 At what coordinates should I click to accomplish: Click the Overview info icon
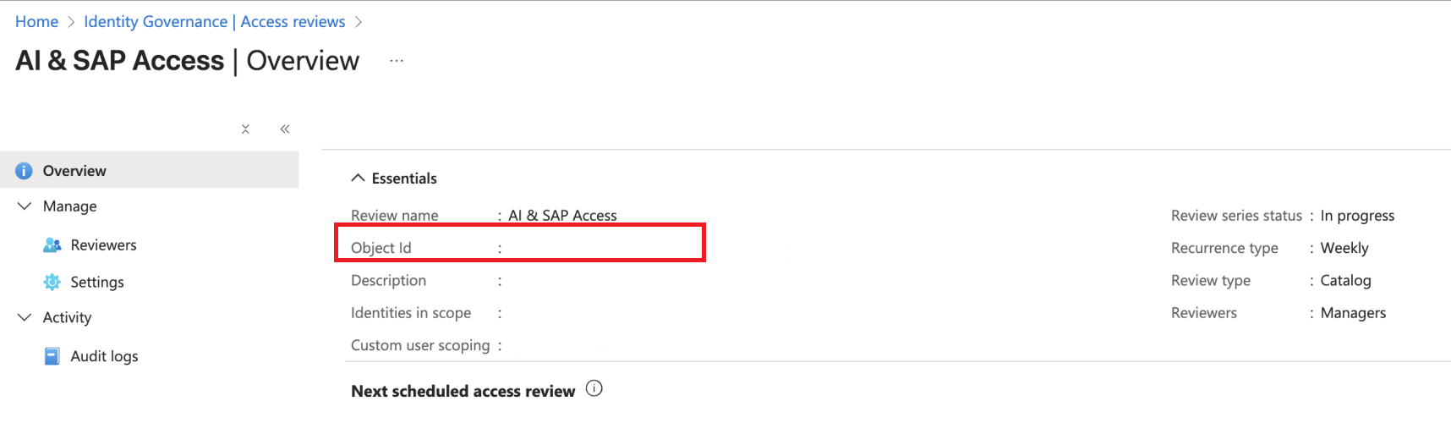[24, 171]
